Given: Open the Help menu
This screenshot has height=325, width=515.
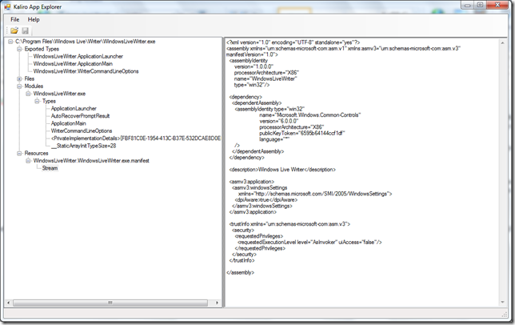Looking at the screenshot, I should click(x=34, y=19).
